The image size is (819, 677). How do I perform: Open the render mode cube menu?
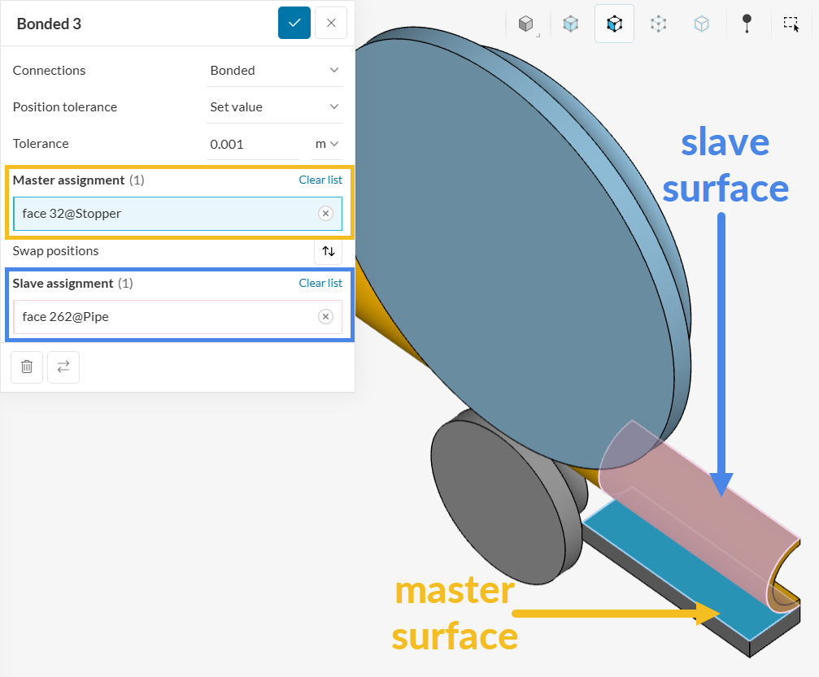click(527, 24)
